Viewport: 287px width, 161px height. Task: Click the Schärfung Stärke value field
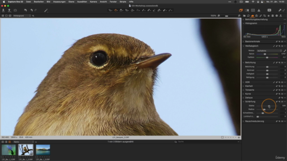point(283,106)
